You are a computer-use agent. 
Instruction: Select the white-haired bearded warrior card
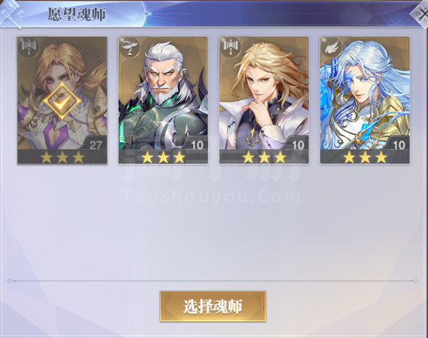pyautogui.click(x=163, y=100)
